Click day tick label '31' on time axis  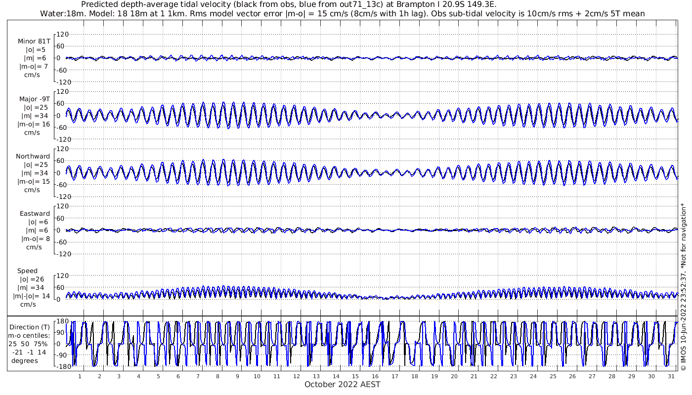(671, 376)
